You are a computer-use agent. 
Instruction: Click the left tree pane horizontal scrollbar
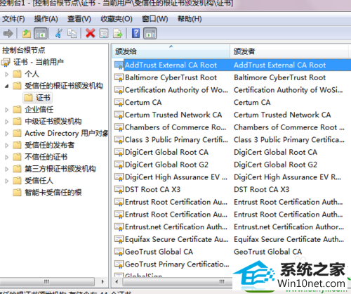pos(47,281)
